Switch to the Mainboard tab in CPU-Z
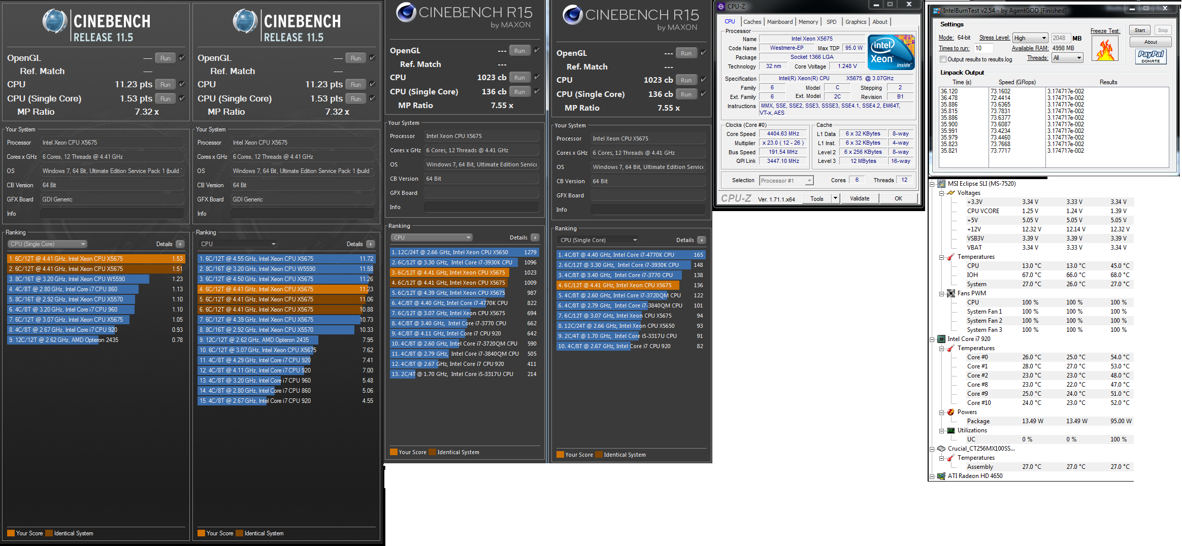Viewport: 1182px width, 546px height. pos(780,22)
